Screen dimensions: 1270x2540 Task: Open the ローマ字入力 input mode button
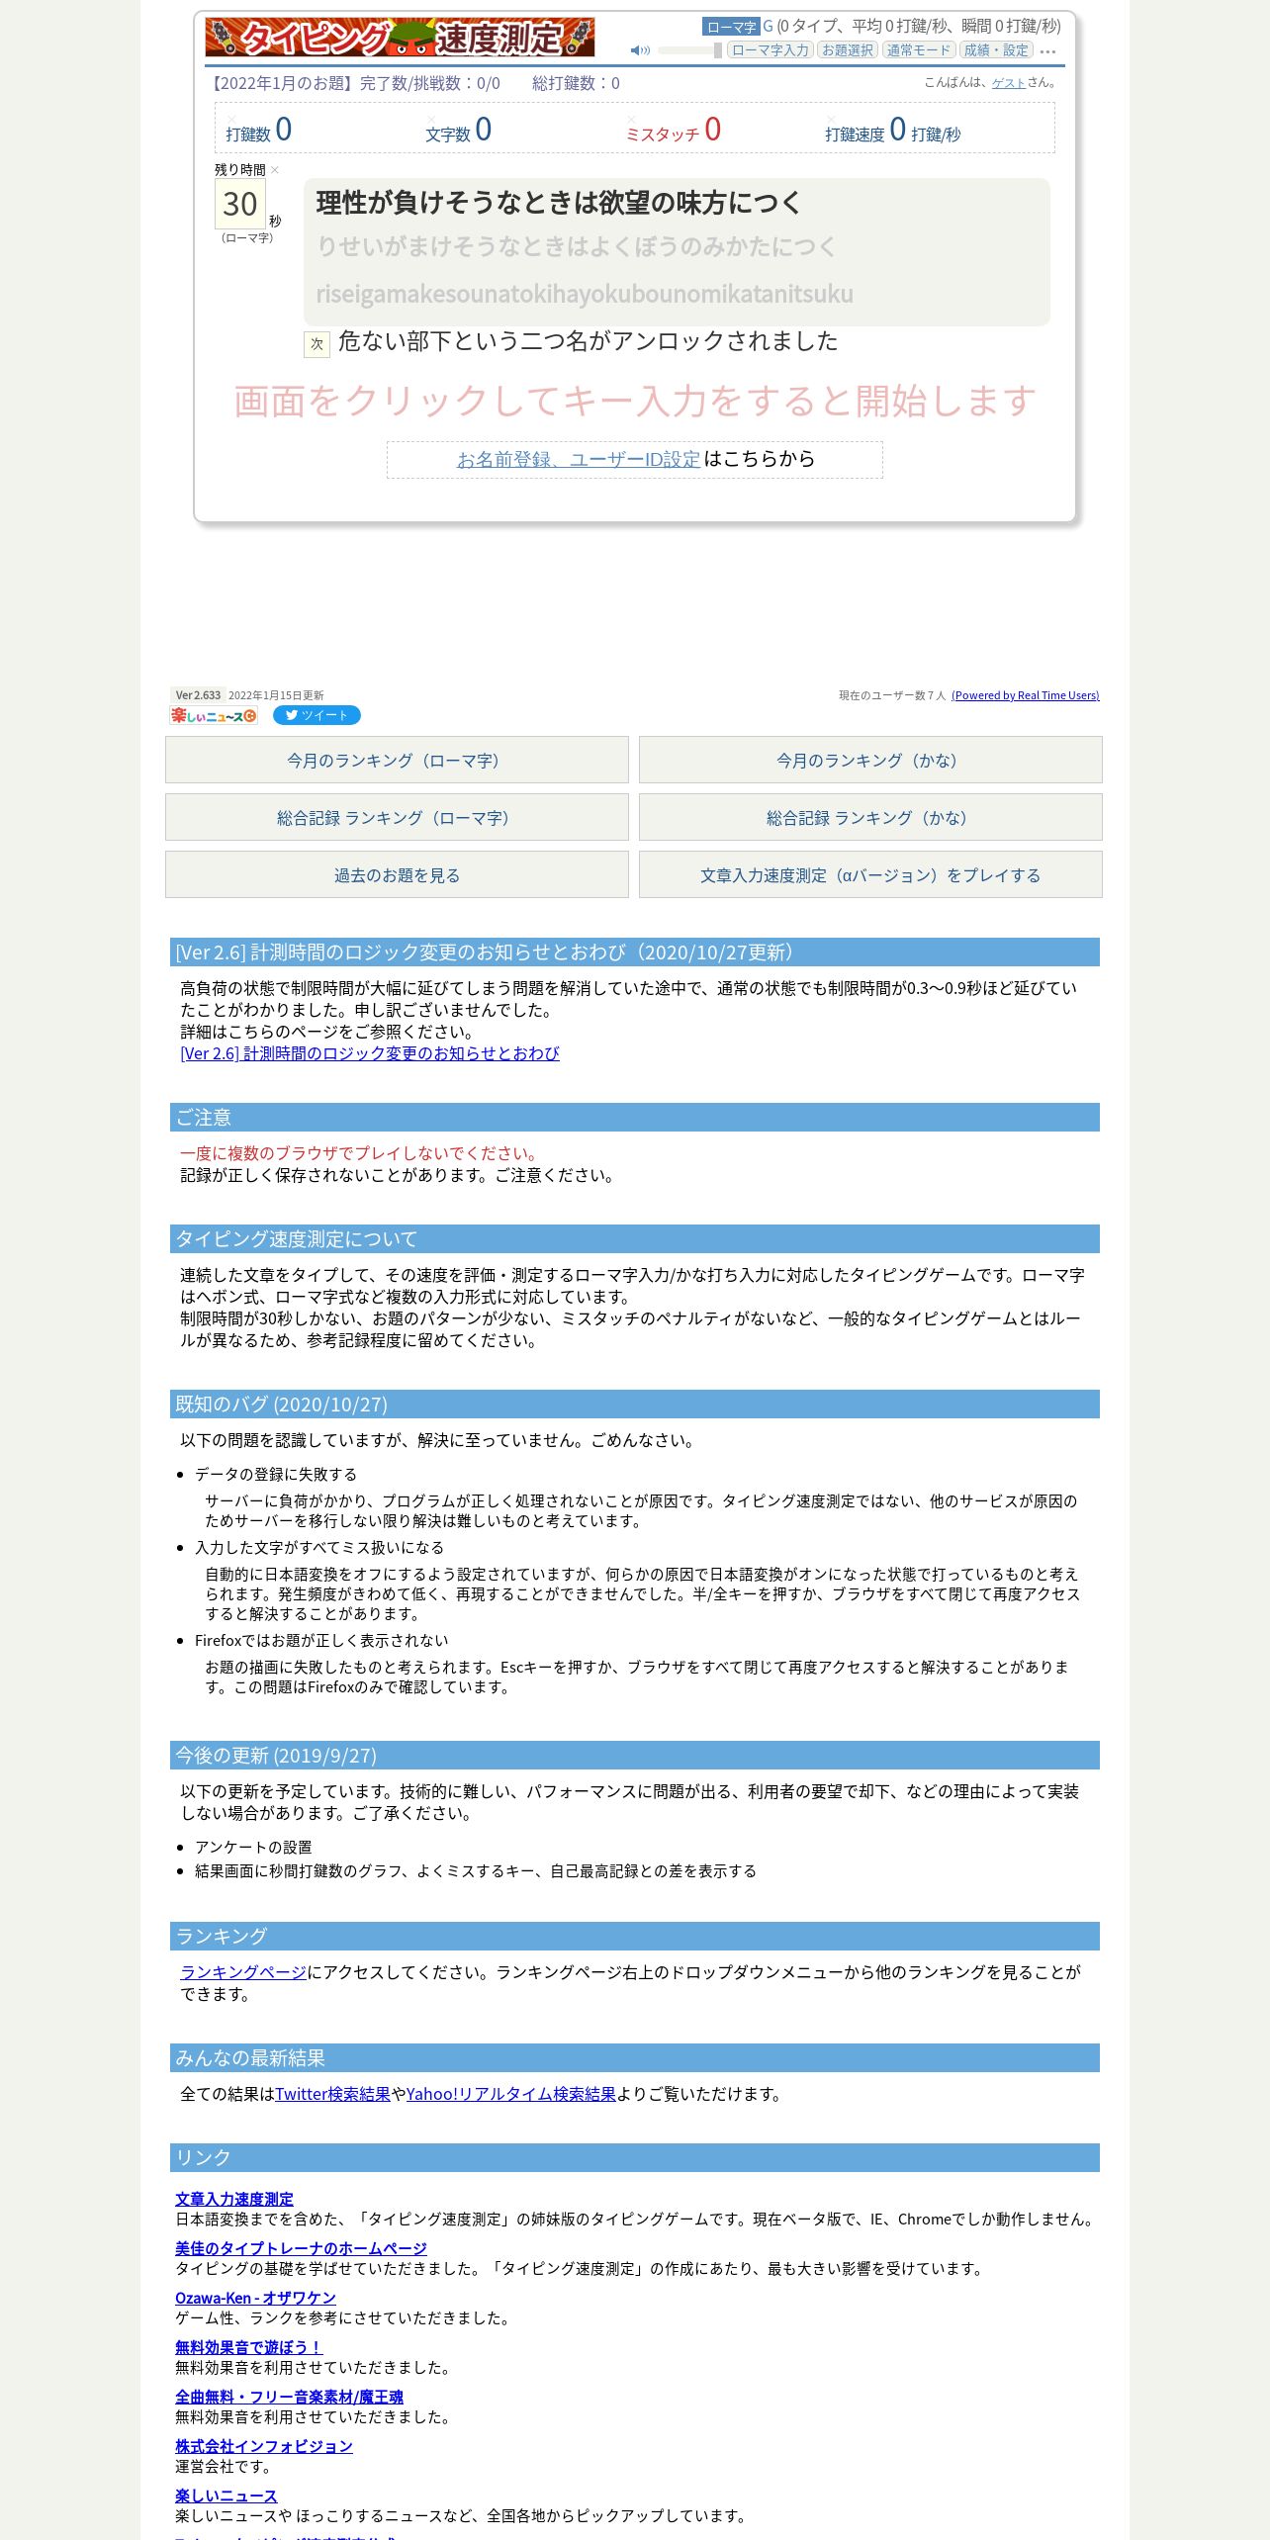tap(771, 50)
